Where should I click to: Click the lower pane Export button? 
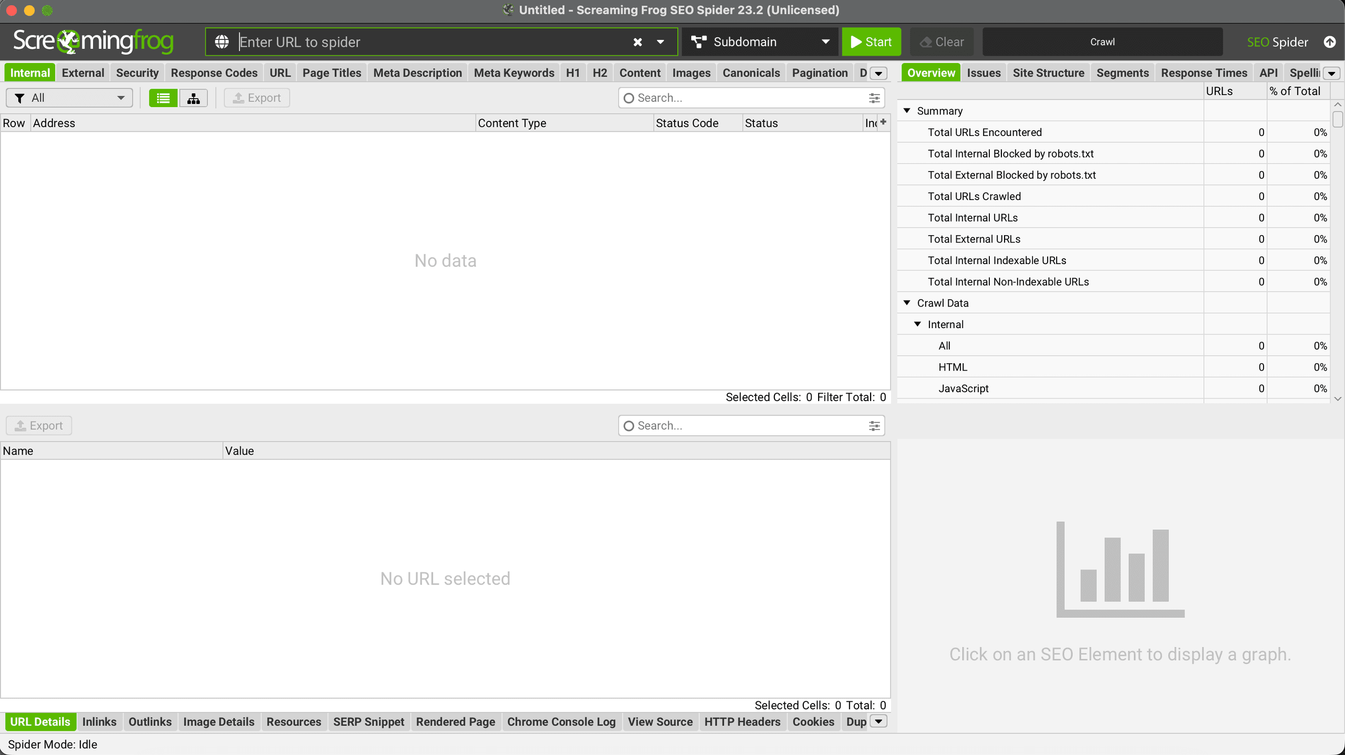pyautogui.click(x=39, y=426)
